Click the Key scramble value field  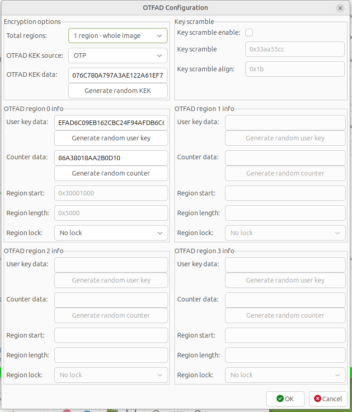tap(295, 49)
